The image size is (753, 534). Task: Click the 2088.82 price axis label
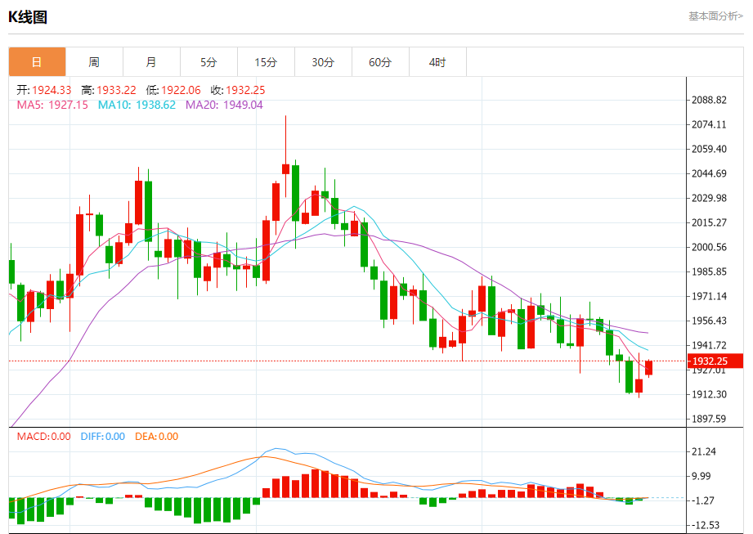(709, 100)
